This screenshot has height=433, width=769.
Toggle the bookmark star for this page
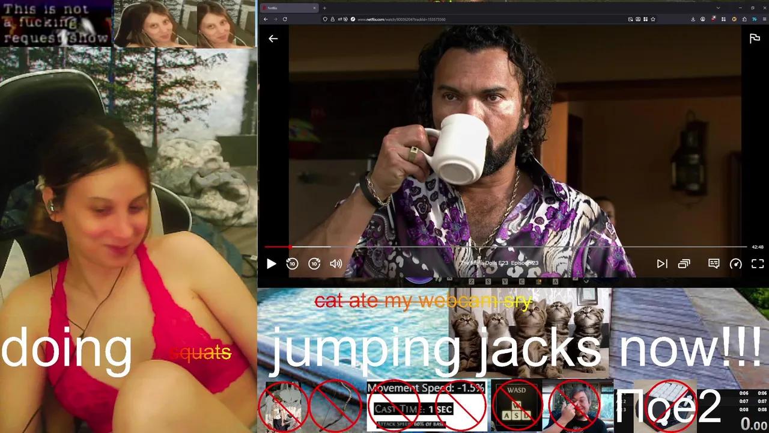pos(653,19)
